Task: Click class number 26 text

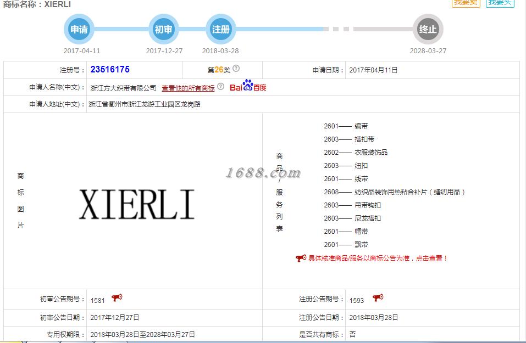Action: click(x=219, y=70)
